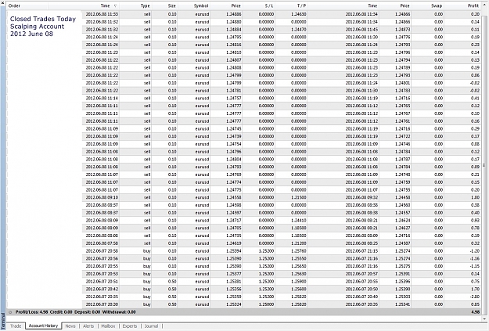
Task: Sort by the Size column header
Action: 172,6
